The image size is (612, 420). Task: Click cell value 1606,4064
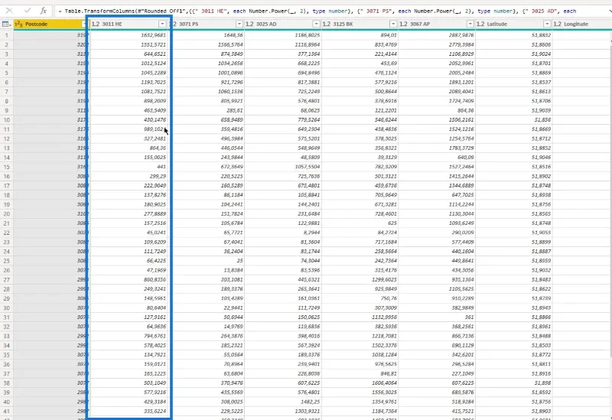coord(385,383)
